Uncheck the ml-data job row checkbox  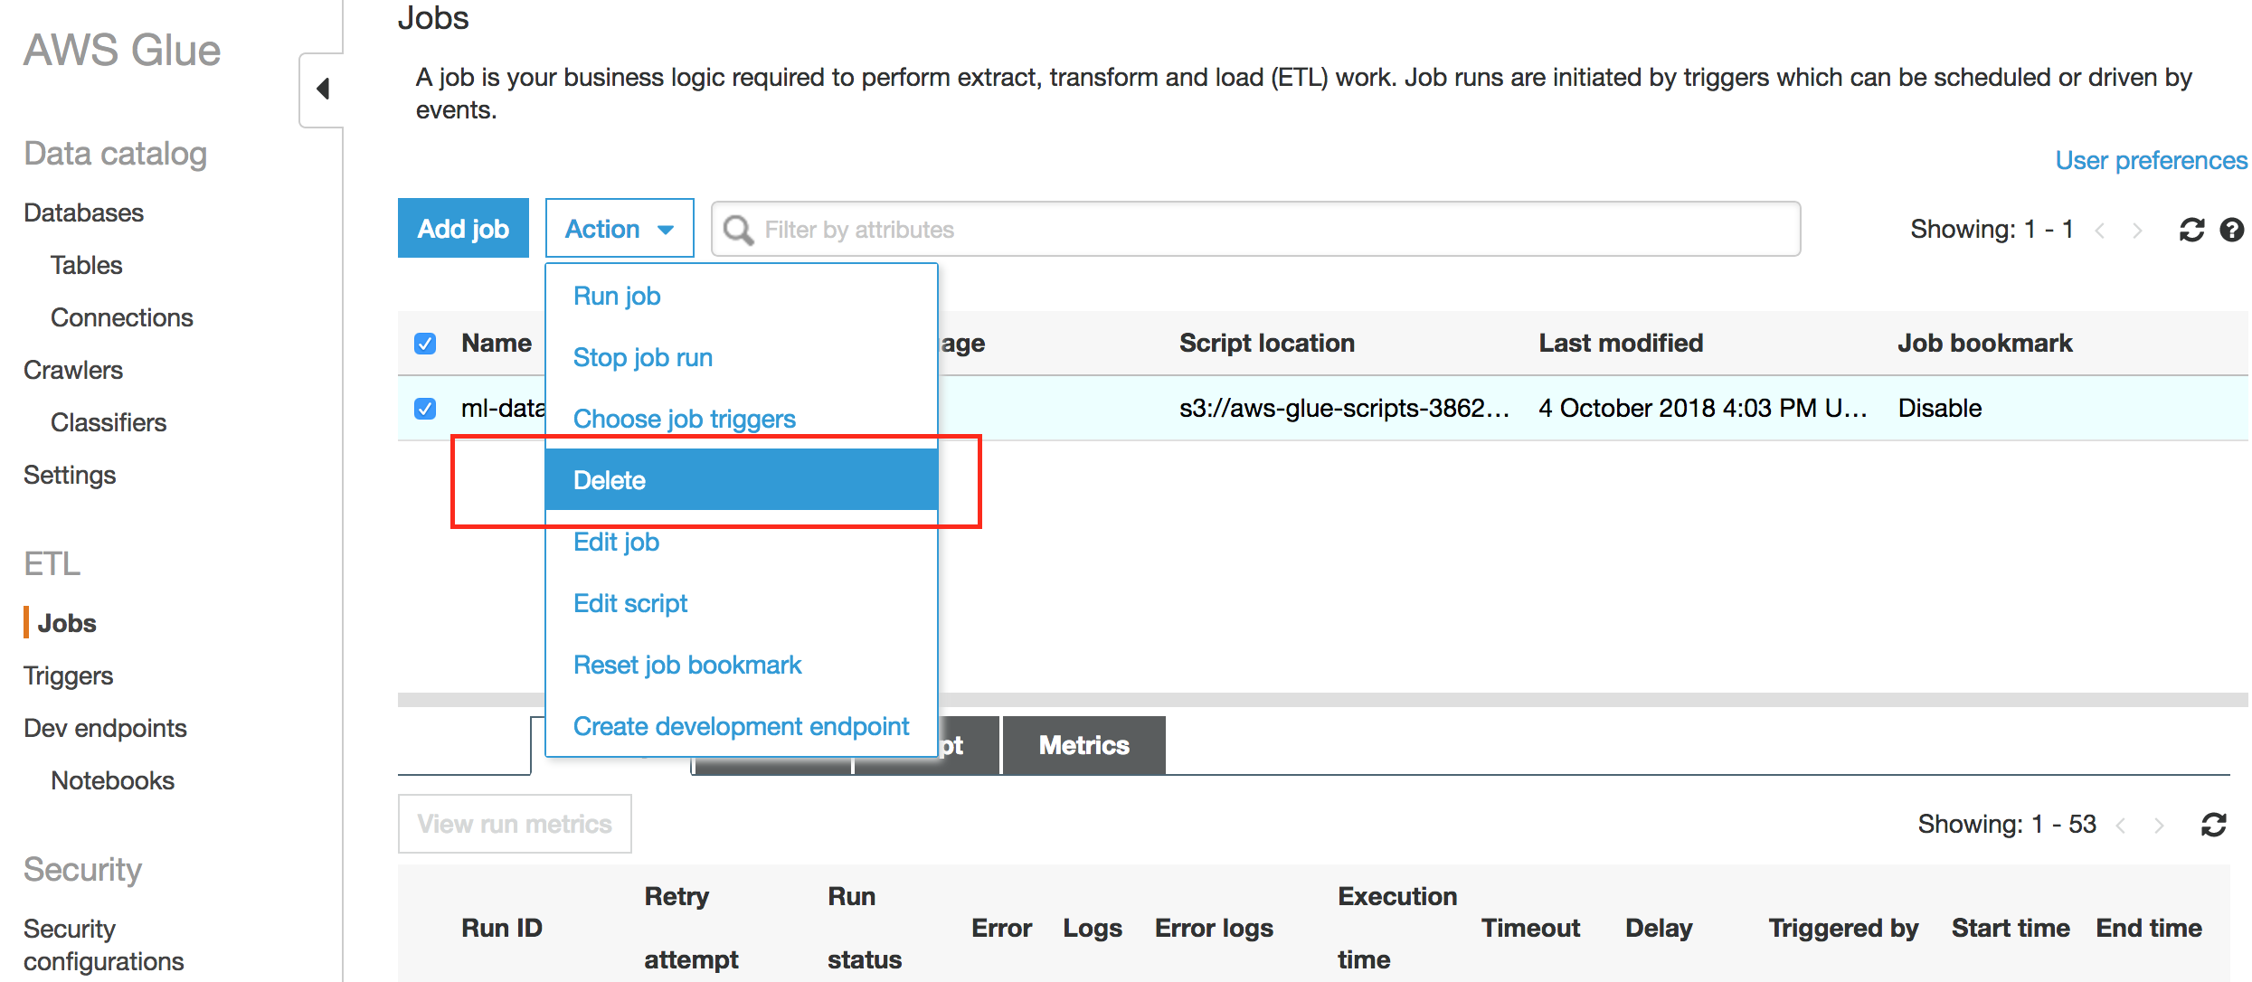pyautogui.click(x=425, y=409)
